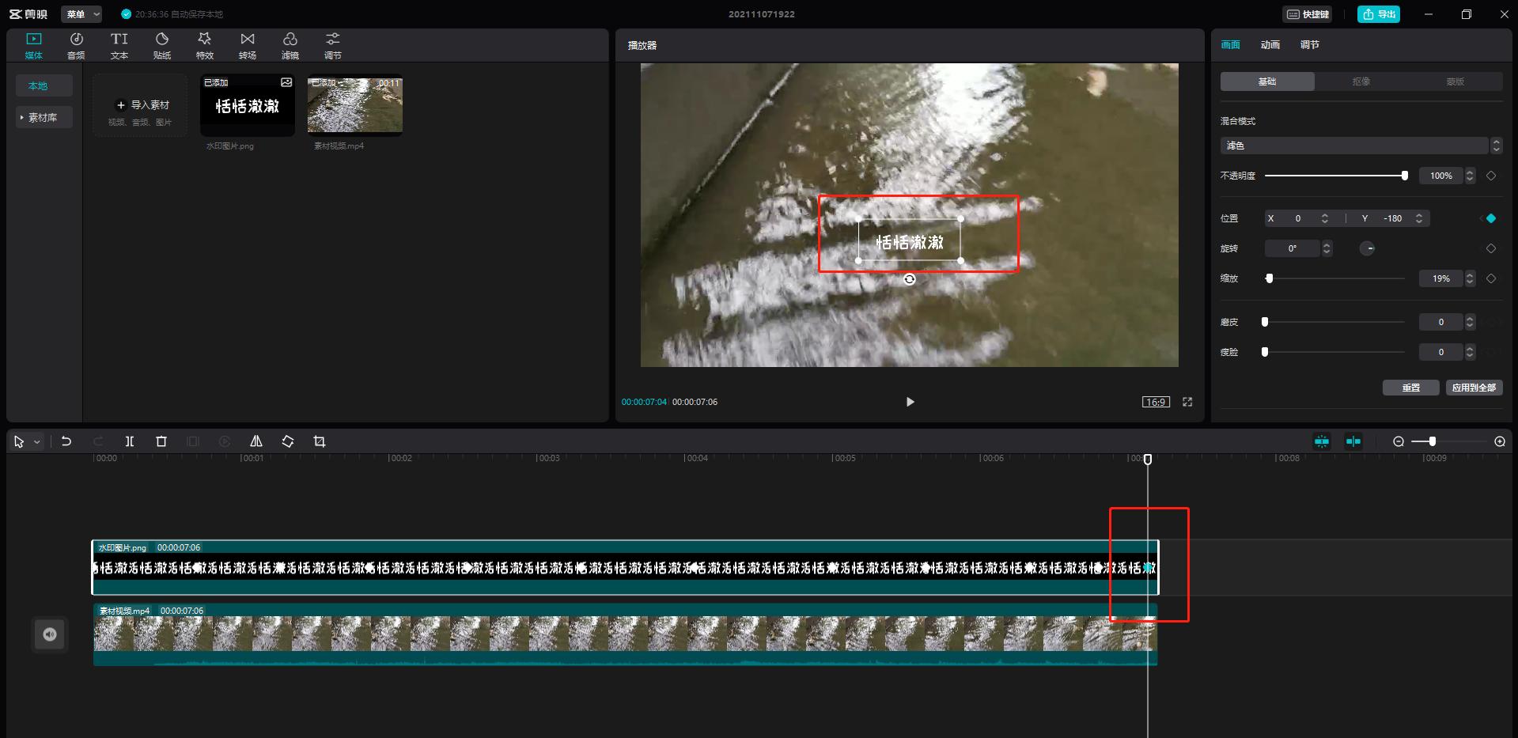Viewport: 1518px width, 738px height.
Task: Click the 导出 (Export) button
Action: tap(1379, 14)
